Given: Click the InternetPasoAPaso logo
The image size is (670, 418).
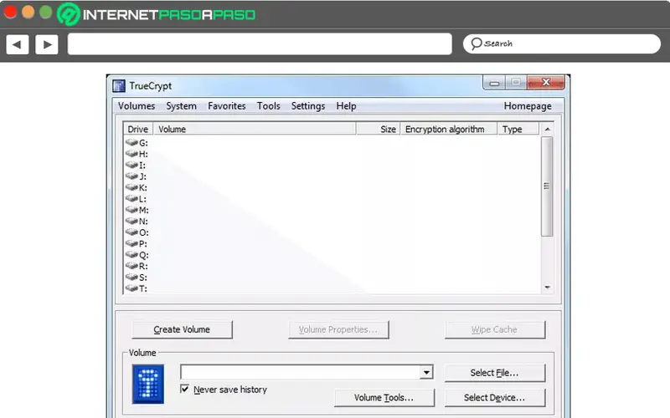Looking at the screenshot, I should click(156, 14).
